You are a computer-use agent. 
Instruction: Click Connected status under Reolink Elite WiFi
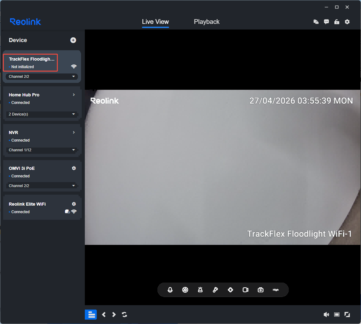coord(20,212)
